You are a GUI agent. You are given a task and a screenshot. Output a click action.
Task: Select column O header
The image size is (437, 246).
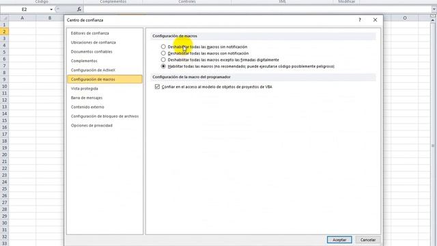[x=405, y=18]
